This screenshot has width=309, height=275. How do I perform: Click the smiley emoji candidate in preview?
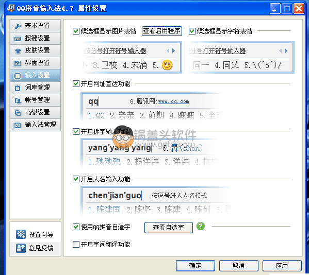[167, 65]
